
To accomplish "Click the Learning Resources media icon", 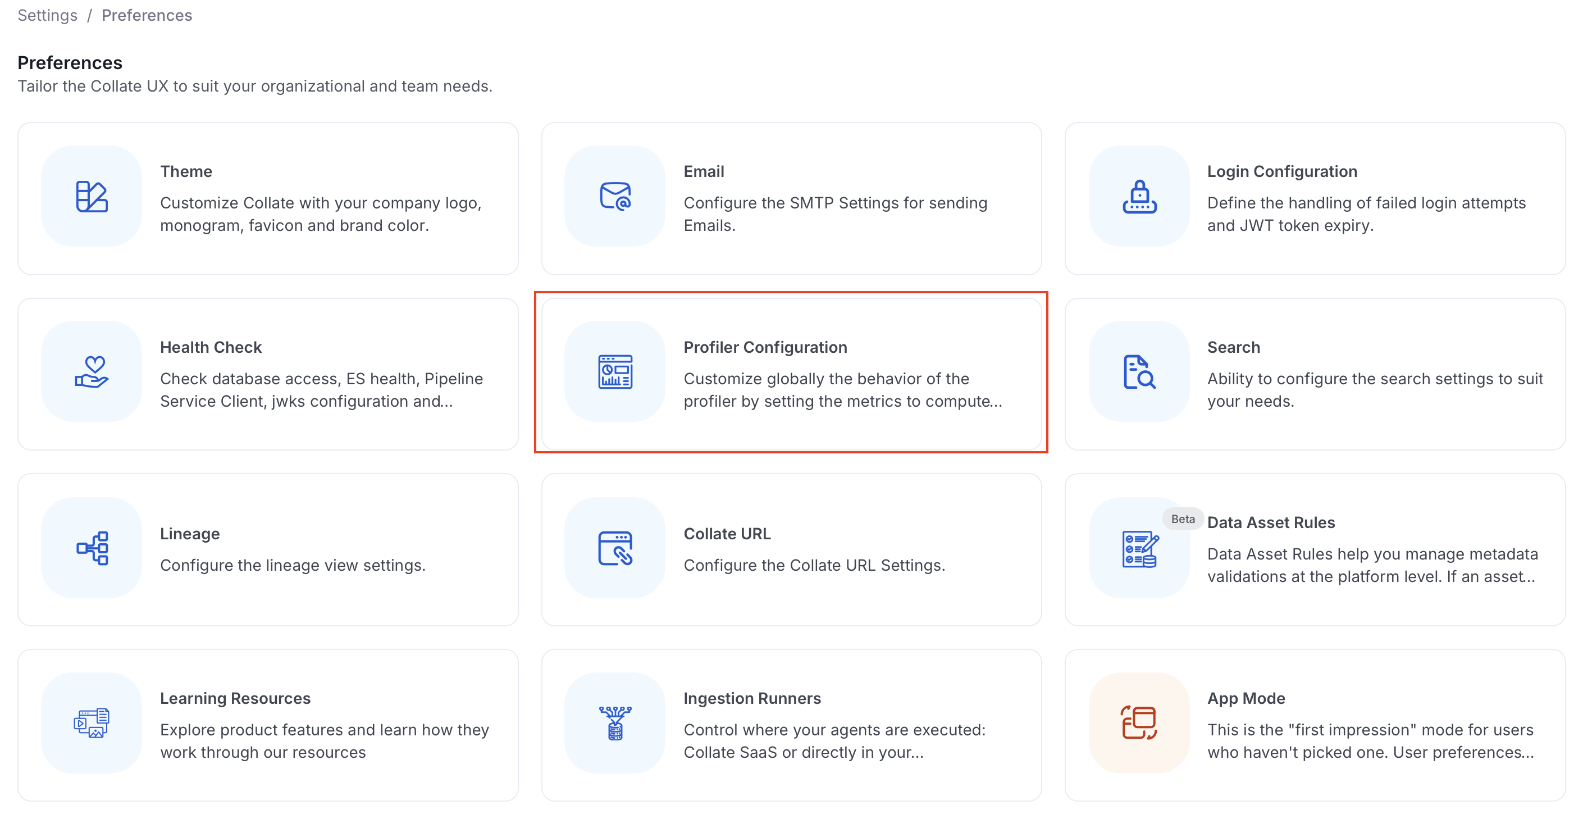I will coord(92,722).
